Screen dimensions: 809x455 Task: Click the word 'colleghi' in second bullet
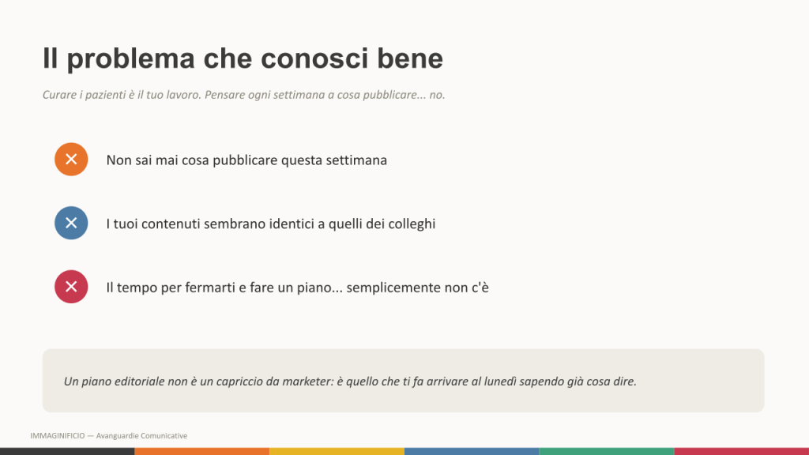[413, 224]
